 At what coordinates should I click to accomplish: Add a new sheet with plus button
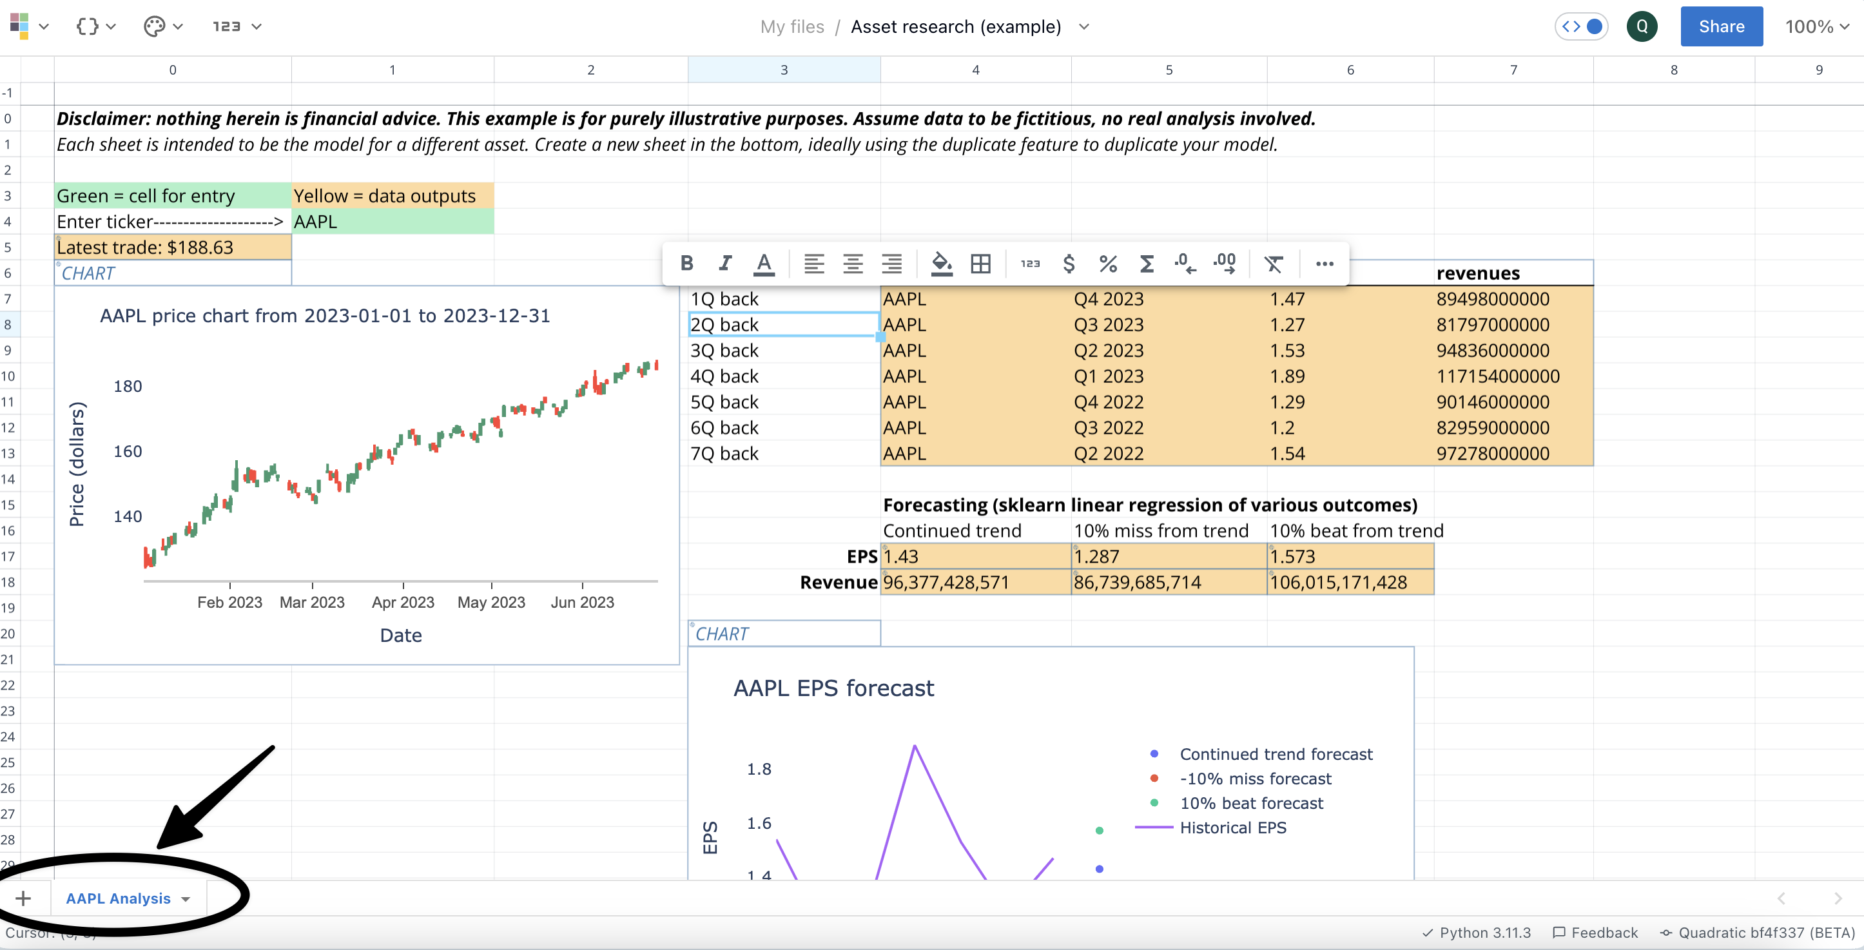click(23, 898)
